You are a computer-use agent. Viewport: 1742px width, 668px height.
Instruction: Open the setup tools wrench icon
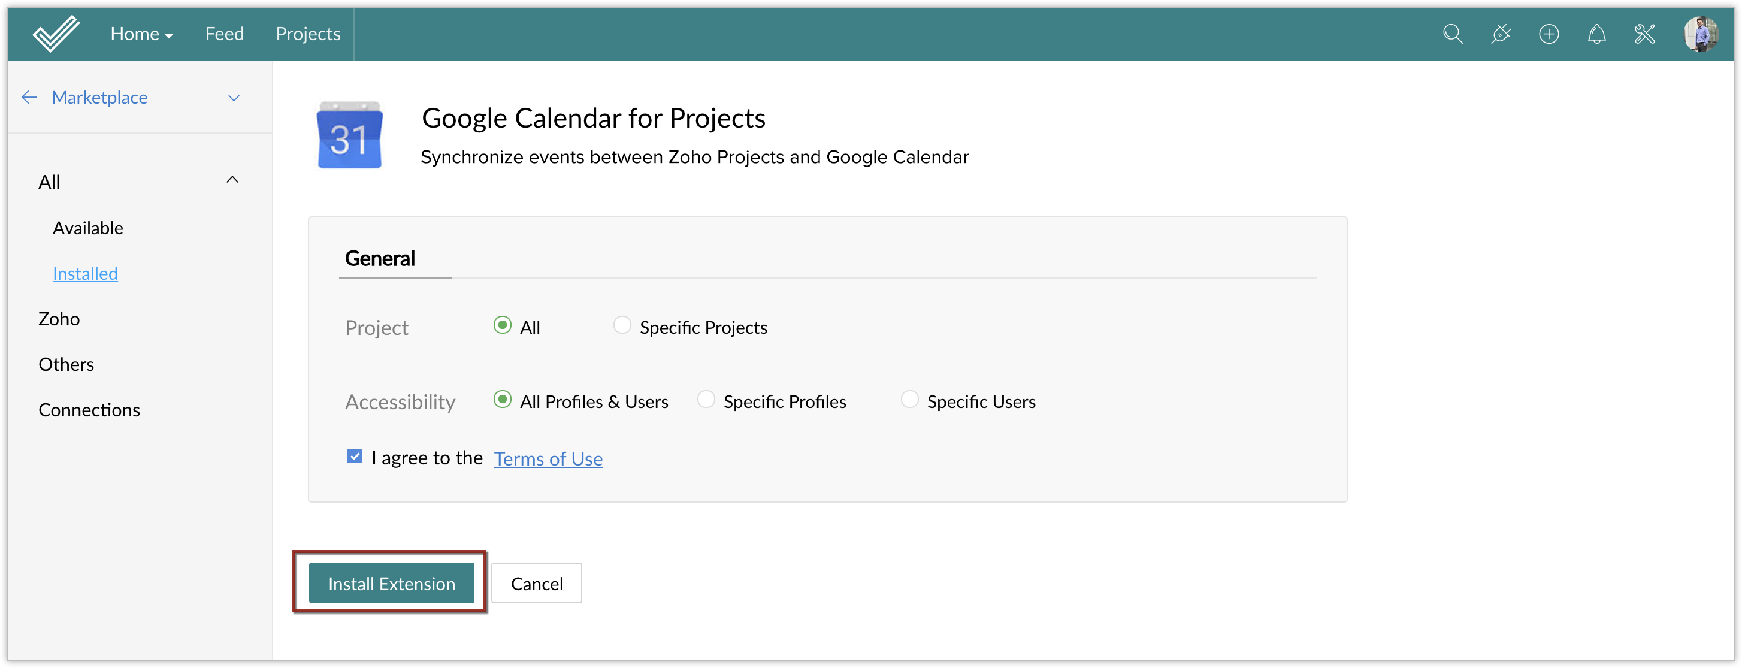point(1644,34)
